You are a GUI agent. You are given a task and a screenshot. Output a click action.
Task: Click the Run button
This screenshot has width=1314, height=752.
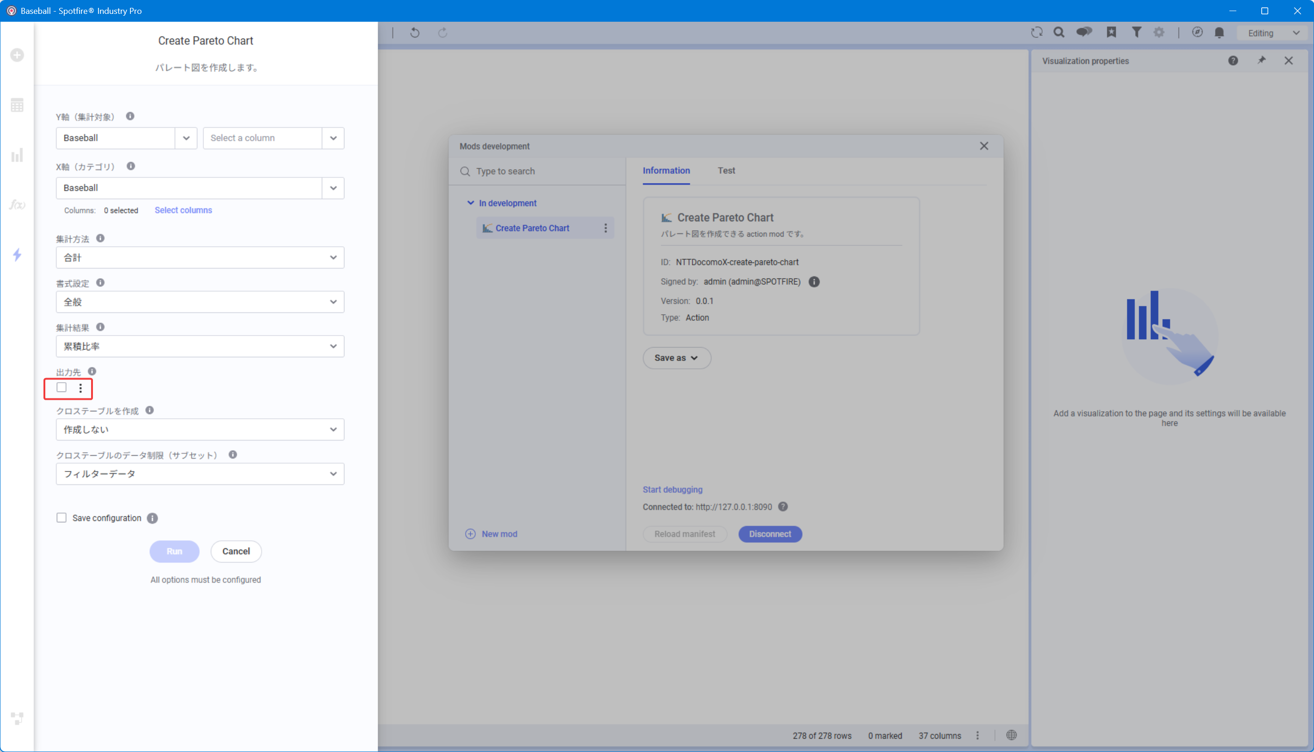(175, 551)
